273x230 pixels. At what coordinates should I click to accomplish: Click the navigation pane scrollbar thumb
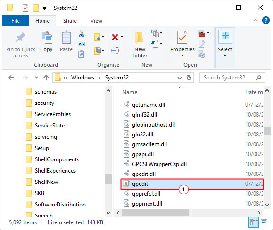[108, 180]
